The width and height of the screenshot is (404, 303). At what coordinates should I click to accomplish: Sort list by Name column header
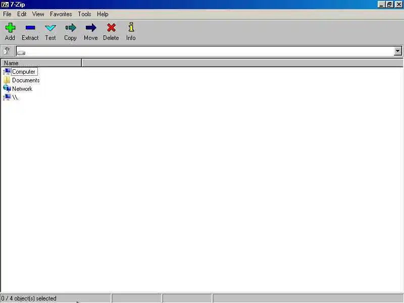coord(41,63)
